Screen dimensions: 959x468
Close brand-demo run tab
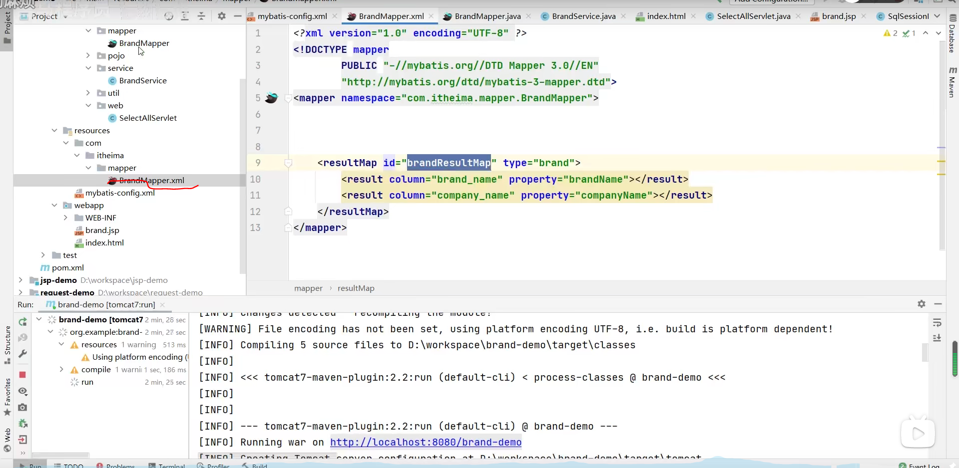[x=162, y=305]
